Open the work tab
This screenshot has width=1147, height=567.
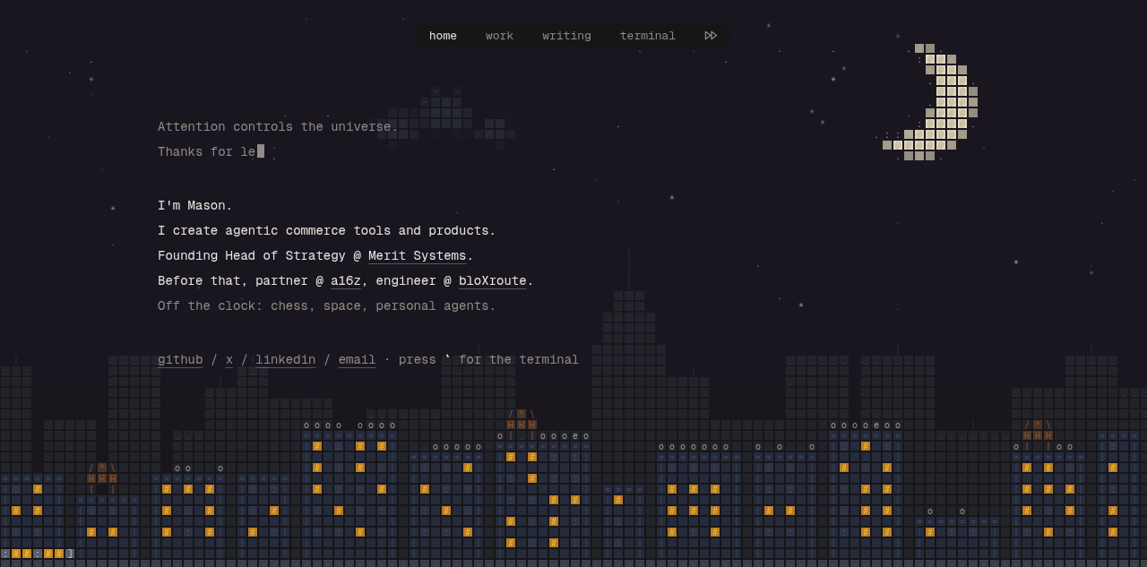[x=499, y=36]
